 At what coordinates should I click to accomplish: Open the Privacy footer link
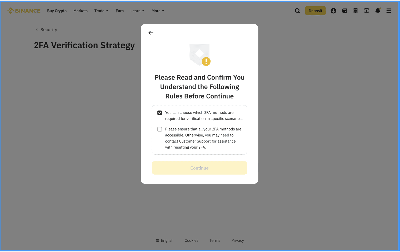point(238,240)
